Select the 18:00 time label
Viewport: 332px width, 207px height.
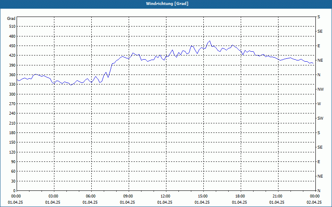click(240, 196)
